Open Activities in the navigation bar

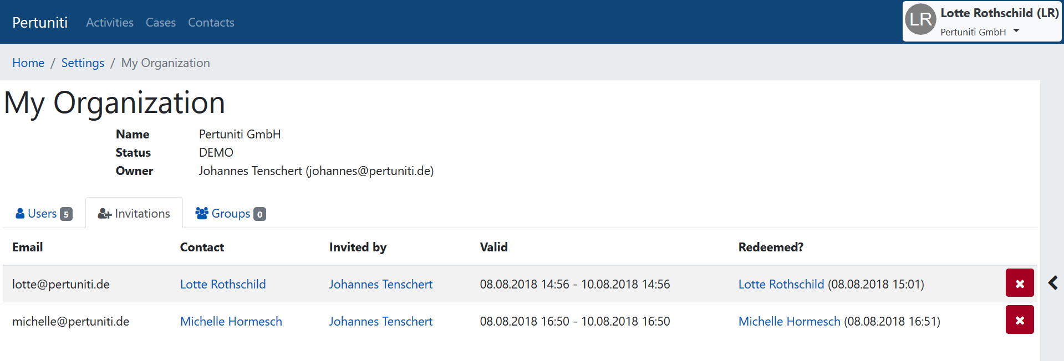tap(110, 22)
